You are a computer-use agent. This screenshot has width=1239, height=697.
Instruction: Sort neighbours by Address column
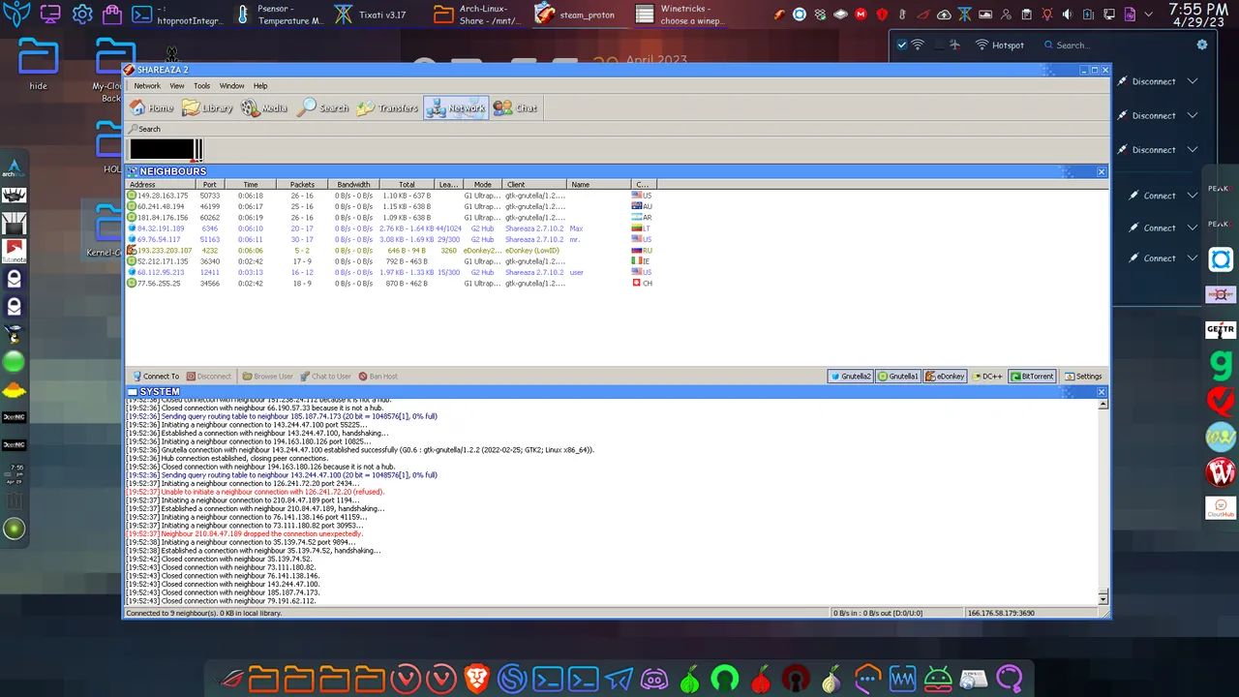pyautogui.click(x=160, y=184)
